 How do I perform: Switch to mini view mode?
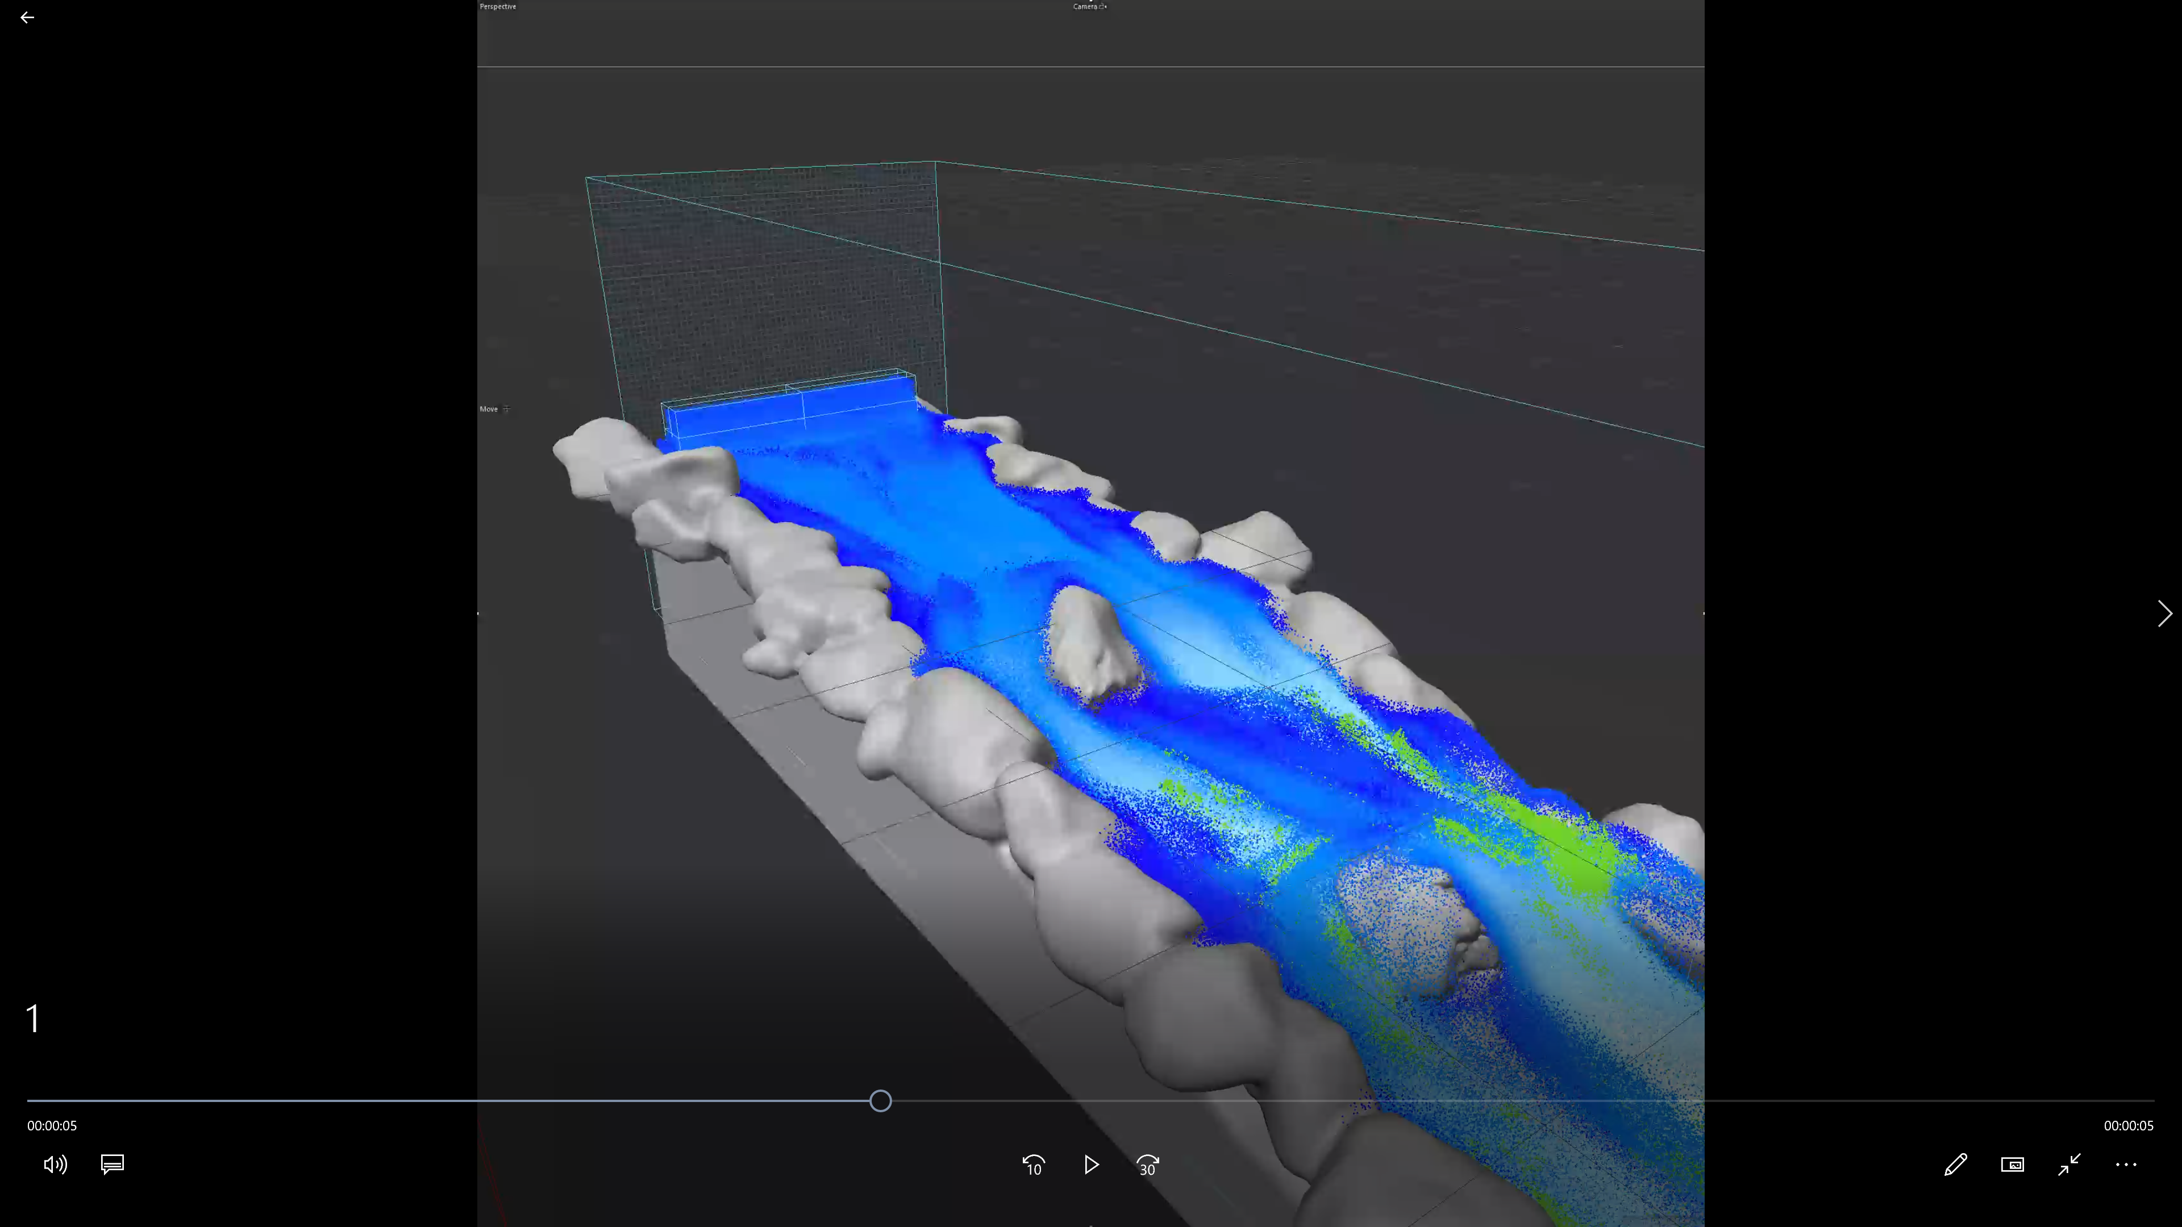[x=2013, y=1165]
